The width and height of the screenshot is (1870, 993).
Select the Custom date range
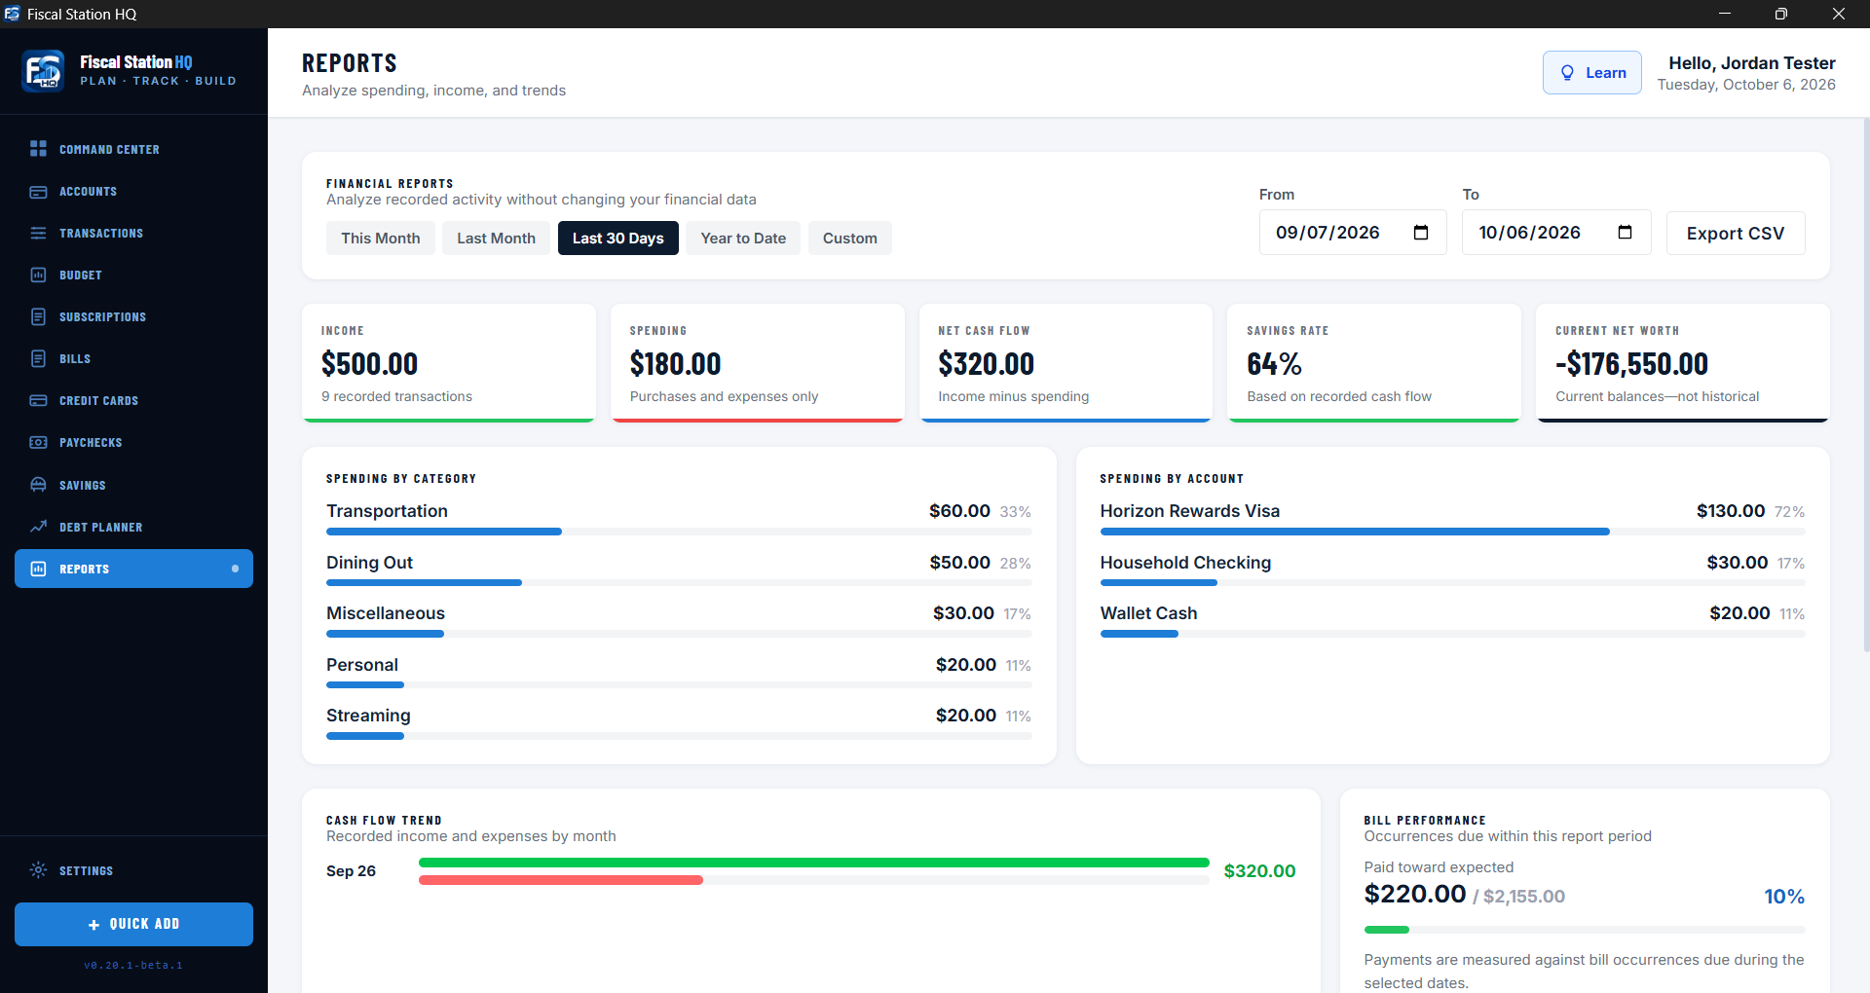coord(849,239)
